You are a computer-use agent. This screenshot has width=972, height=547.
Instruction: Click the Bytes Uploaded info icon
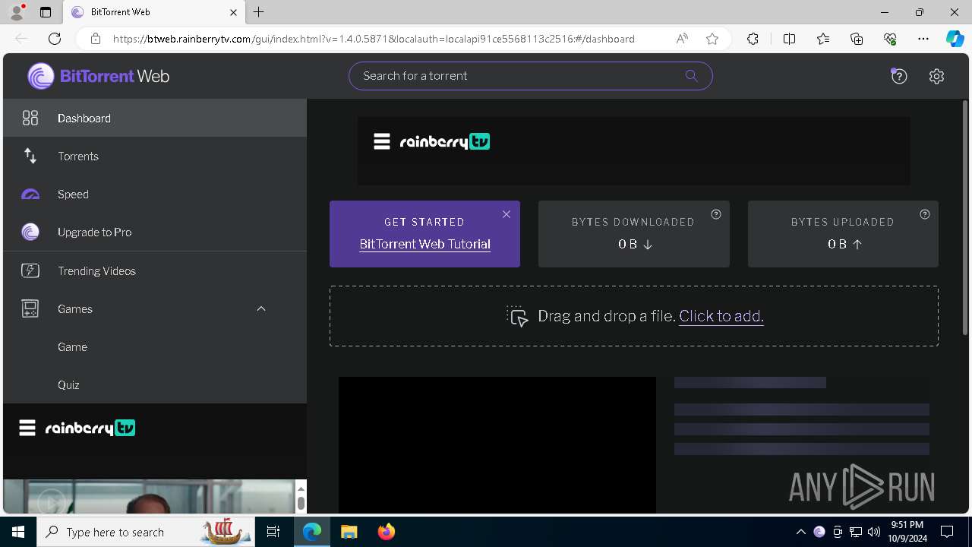925,214
